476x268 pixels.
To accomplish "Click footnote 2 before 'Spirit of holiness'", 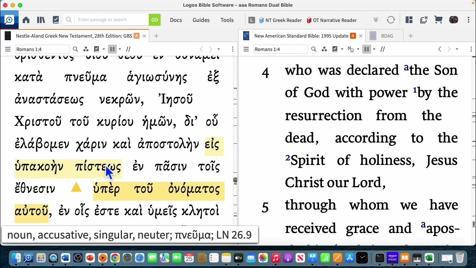I will coord(287,158).
